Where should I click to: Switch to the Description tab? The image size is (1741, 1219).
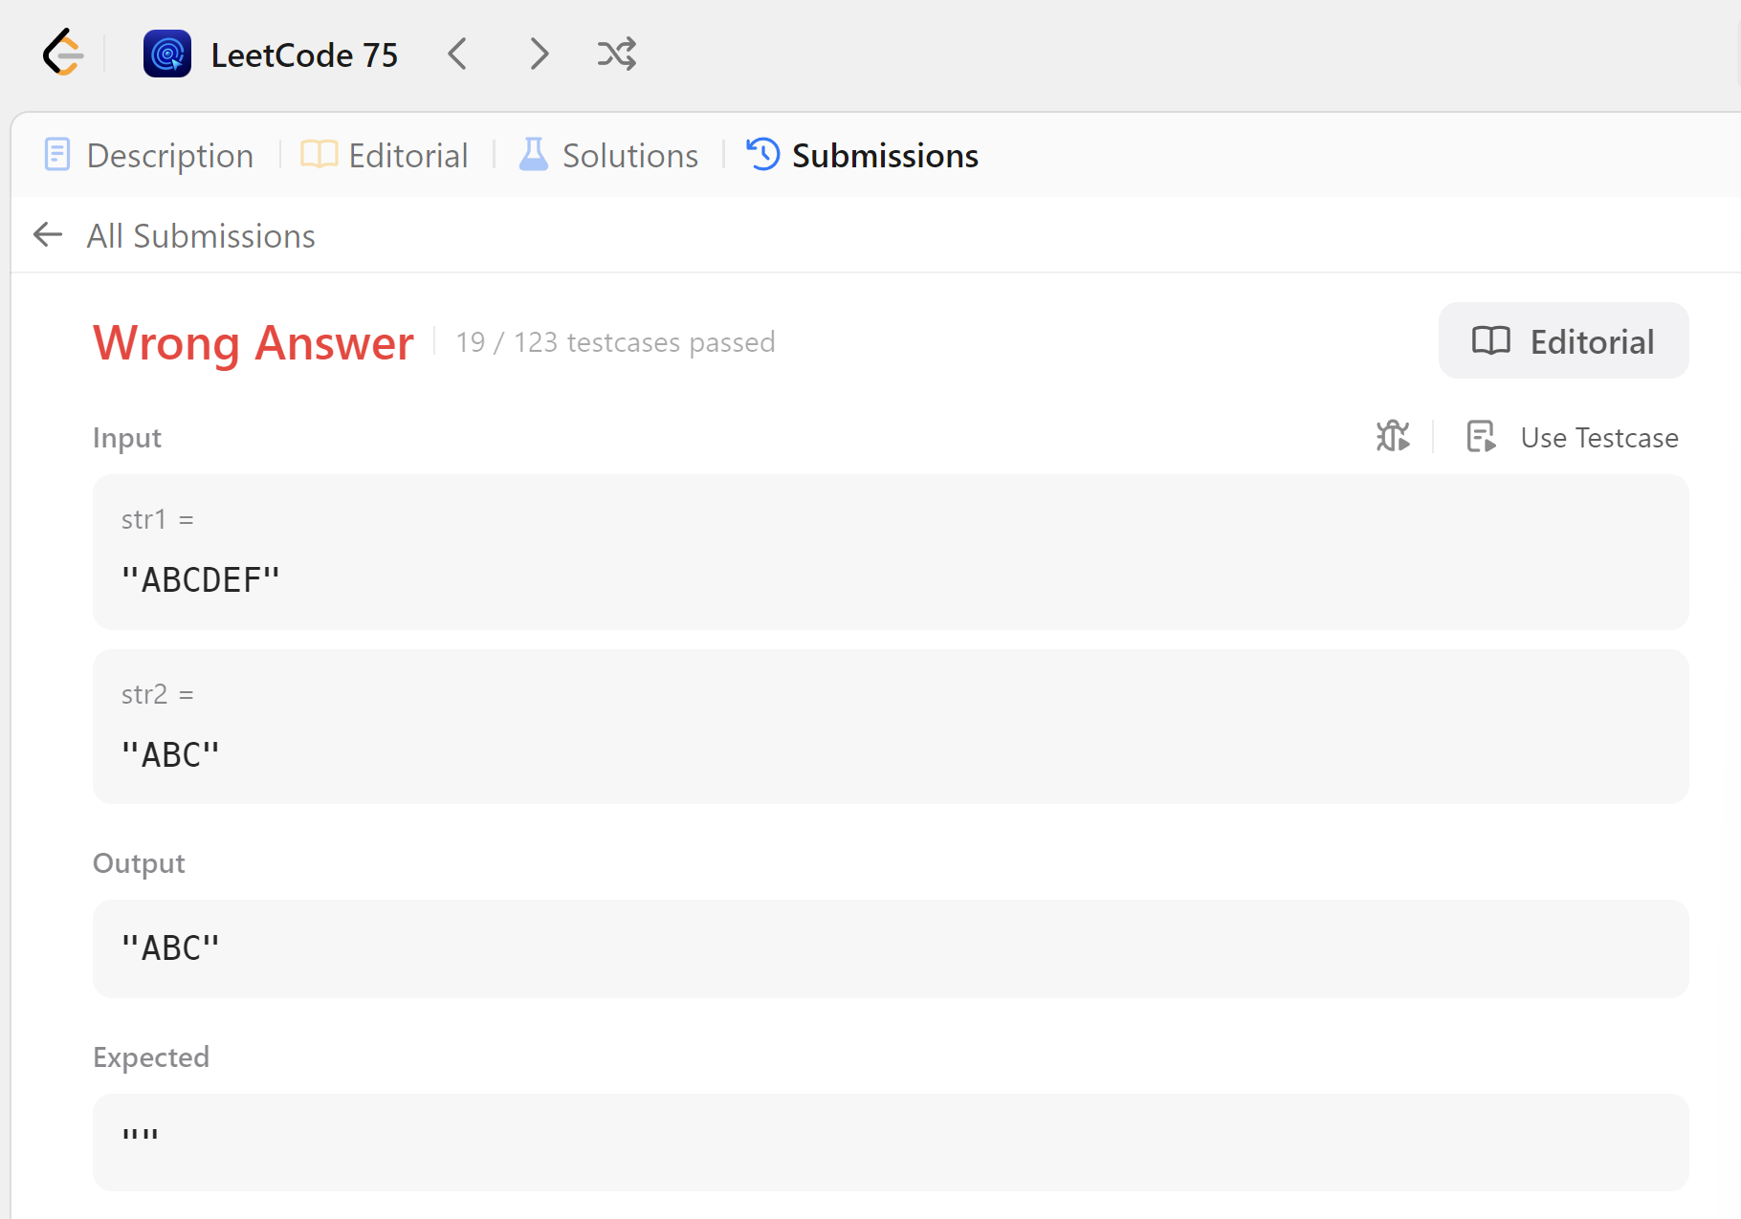149,155
